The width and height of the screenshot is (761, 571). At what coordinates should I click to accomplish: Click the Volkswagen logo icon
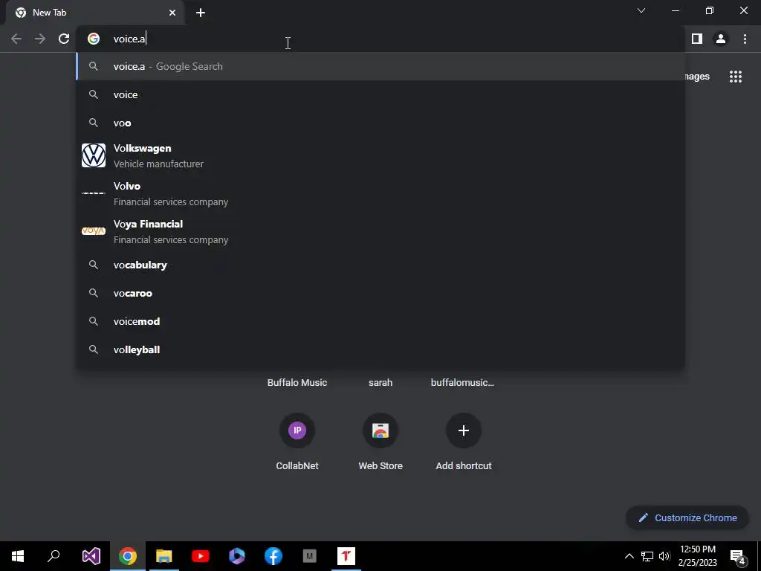click(x=94, y=155)
